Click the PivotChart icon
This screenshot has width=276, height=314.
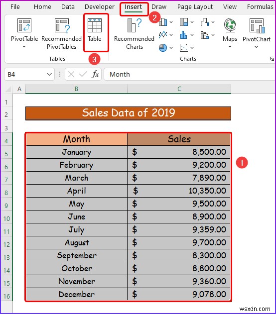point(257,25)
